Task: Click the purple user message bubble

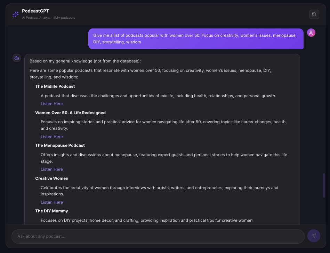Action: [x=196, y=39]
